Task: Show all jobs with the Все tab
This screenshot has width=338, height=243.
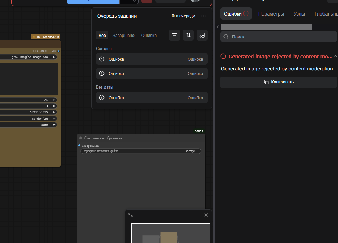Action: 102,35
